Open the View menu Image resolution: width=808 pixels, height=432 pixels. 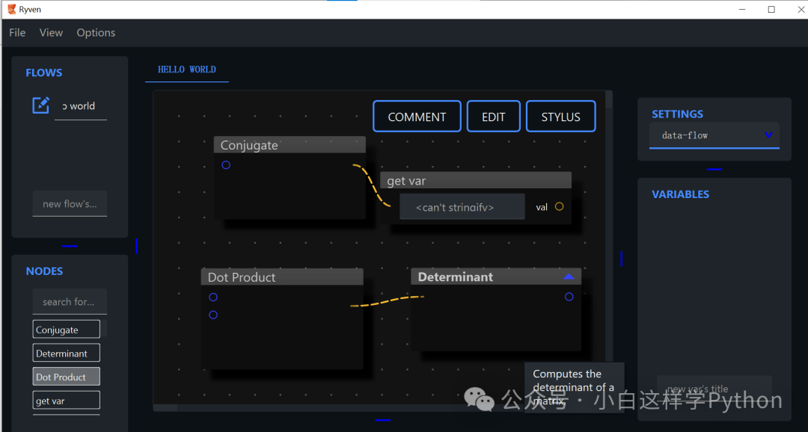click(51, 32)
